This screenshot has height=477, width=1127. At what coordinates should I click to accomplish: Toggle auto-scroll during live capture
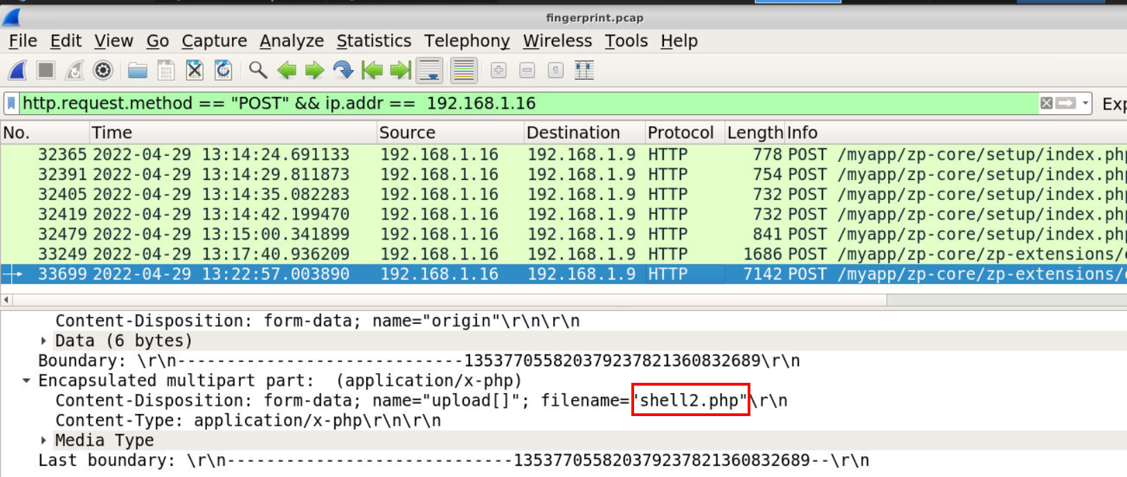click(430, 70)
